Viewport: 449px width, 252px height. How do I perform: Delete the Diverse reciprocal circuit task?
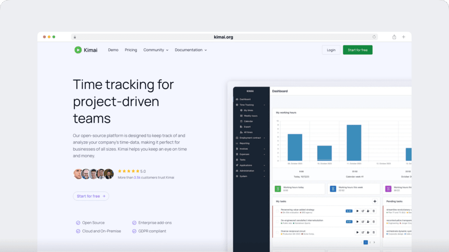374,232
